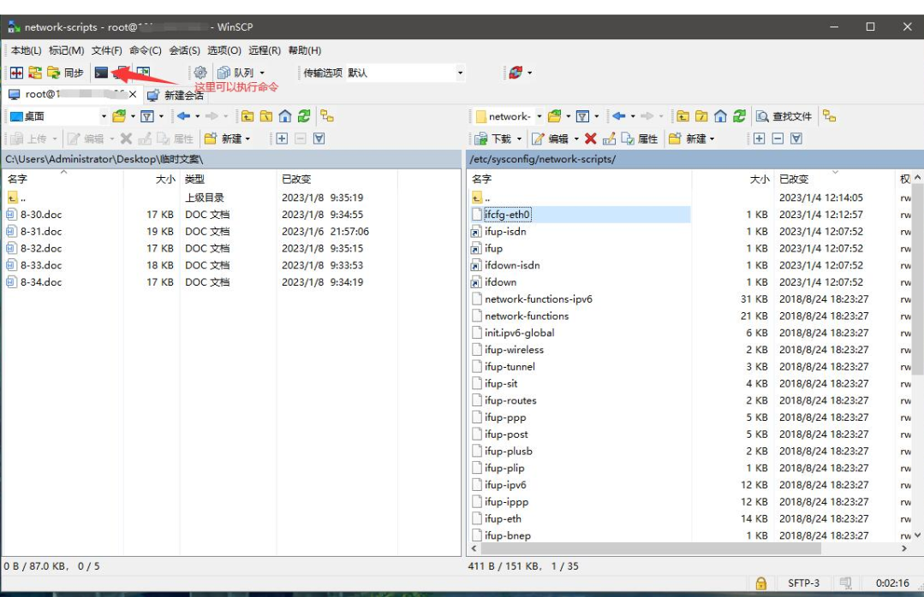
Task: Refresh the remote directory with green arrows icon
Action: click(x=740, y=116)
